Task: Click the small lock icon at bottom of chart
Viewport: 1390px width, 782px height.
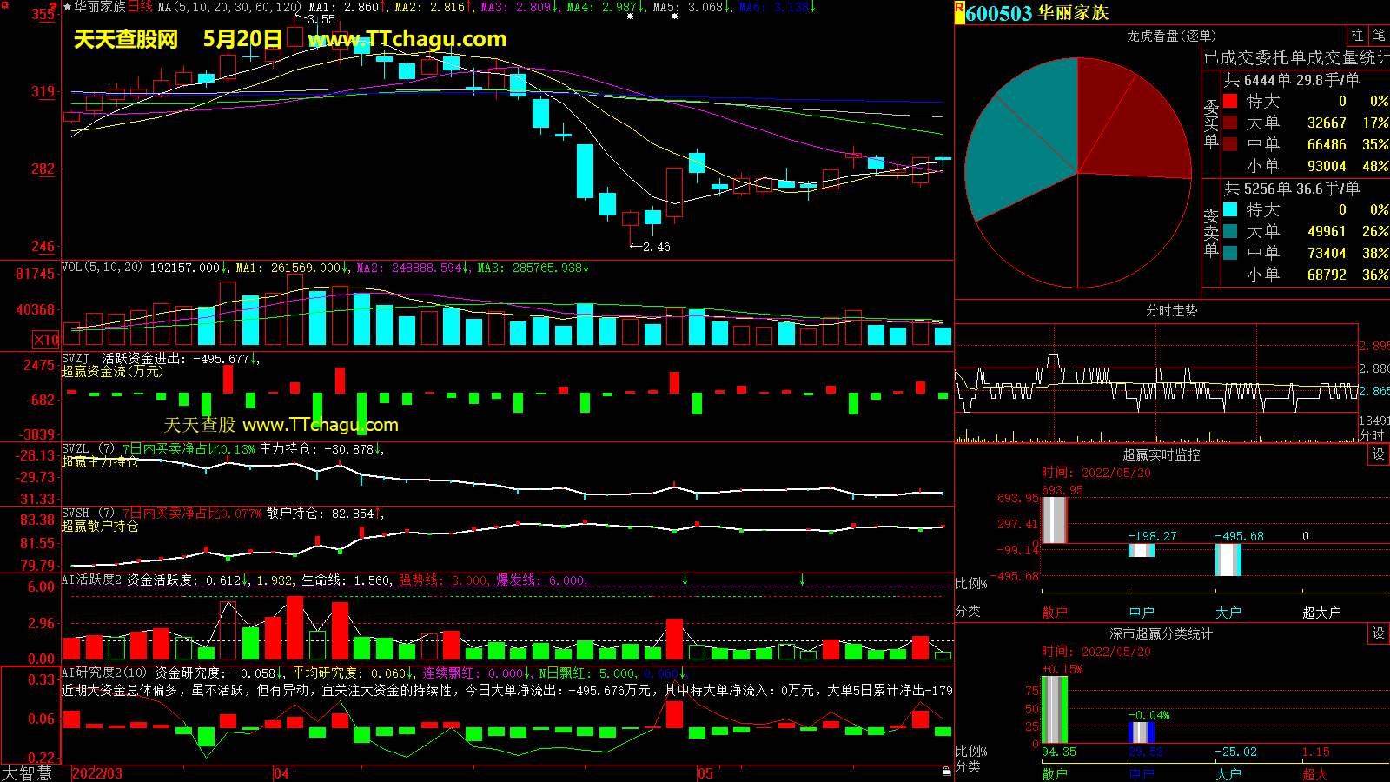Action: [946, 771]
